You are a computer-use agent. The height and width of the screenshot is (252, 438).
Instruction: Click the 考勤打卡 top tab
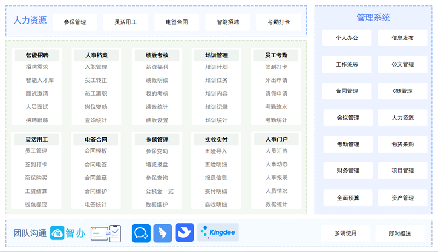(x=279, y=22)
